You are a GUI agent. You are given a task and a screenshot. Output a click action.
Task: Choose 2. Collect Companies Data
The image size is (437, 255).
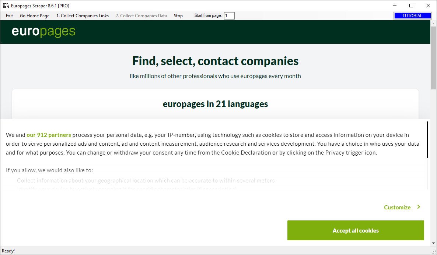(141, 16)
